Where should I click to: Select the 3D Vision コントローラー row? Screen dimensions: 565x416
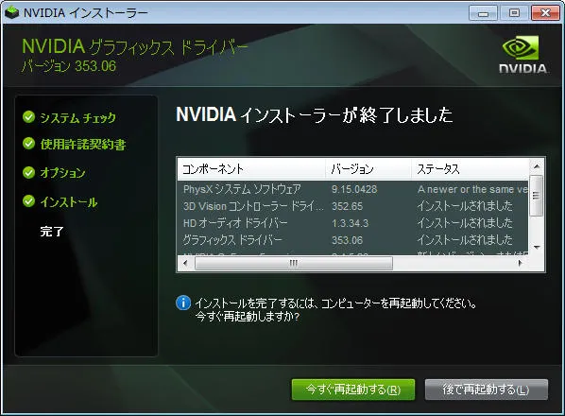(353, 206)
